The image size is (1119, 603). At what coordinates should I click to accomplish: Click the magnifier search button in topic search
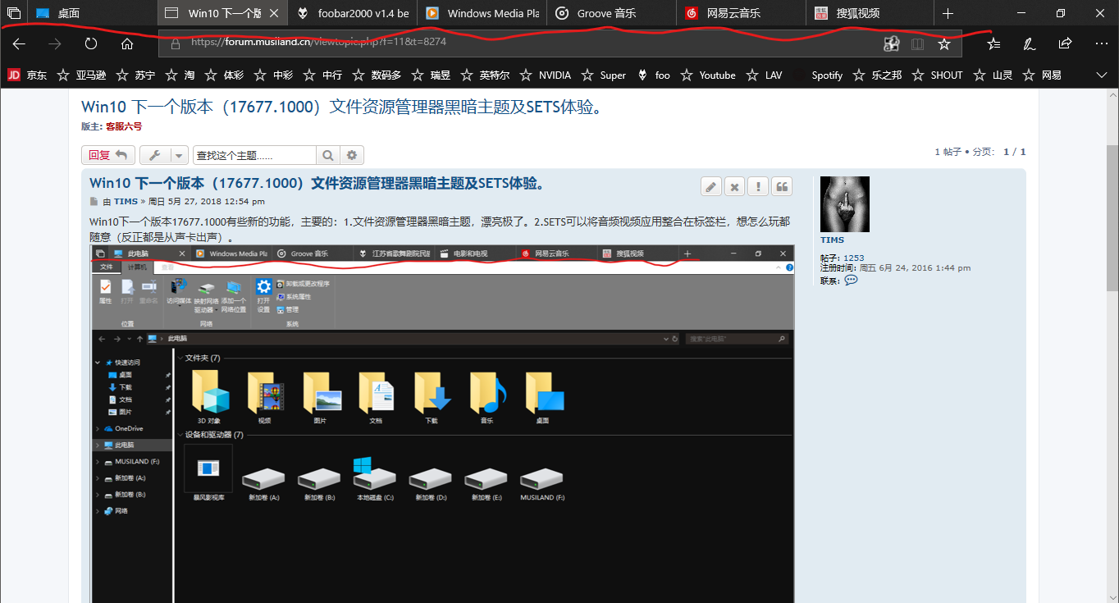[x=327, y=155]
